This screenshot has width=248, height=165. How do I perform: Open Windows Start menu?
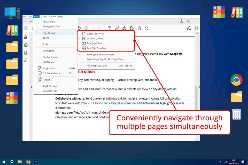coord(4,162)
